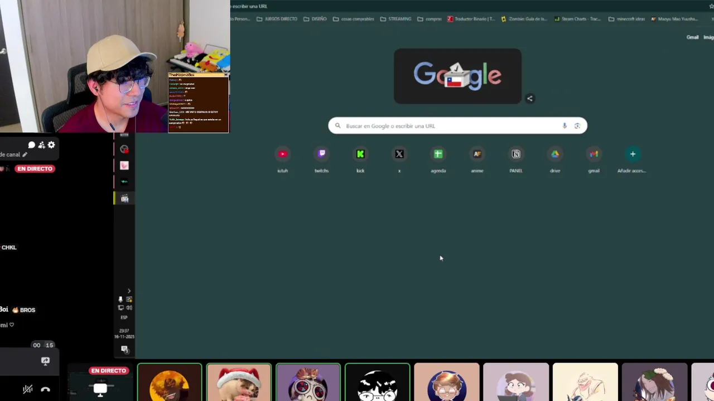Click the taskbar volume speaker icon

129,307
